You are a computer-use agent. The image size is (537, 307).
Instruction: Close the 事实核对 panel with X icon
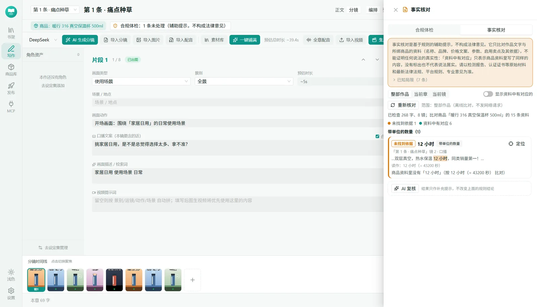pyautogui.click(x=396, y=10)
